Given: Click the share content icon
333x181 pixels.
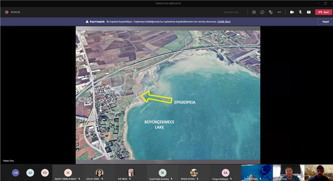Looking at the screenshot, I should tap(308, 12).
